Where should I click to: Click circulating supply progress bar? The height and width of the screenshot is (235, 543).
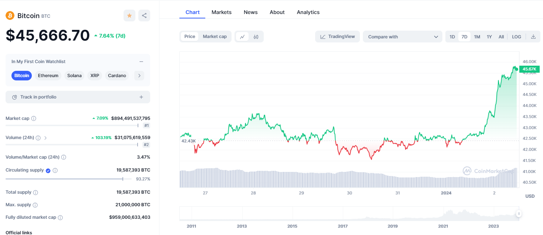[x=68, y=179]
